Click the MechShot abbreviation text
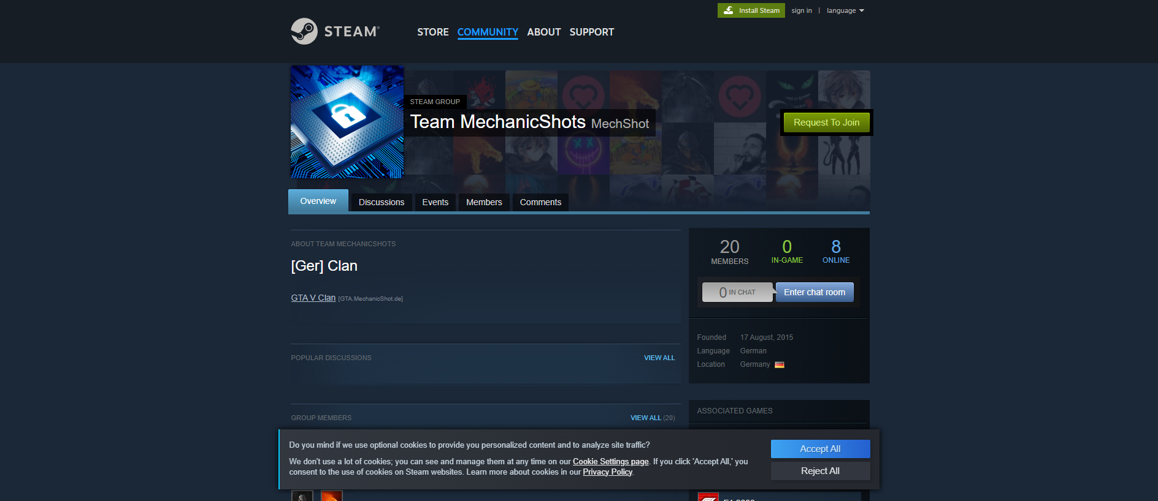1158x501 pixels. click(x=620, y=124)
